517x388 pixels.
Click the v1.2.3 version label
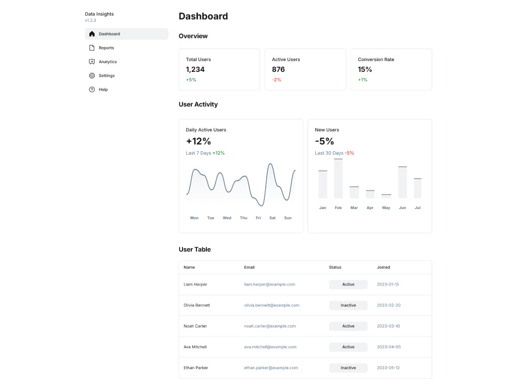pyautogui.click(x=90, y=21)
